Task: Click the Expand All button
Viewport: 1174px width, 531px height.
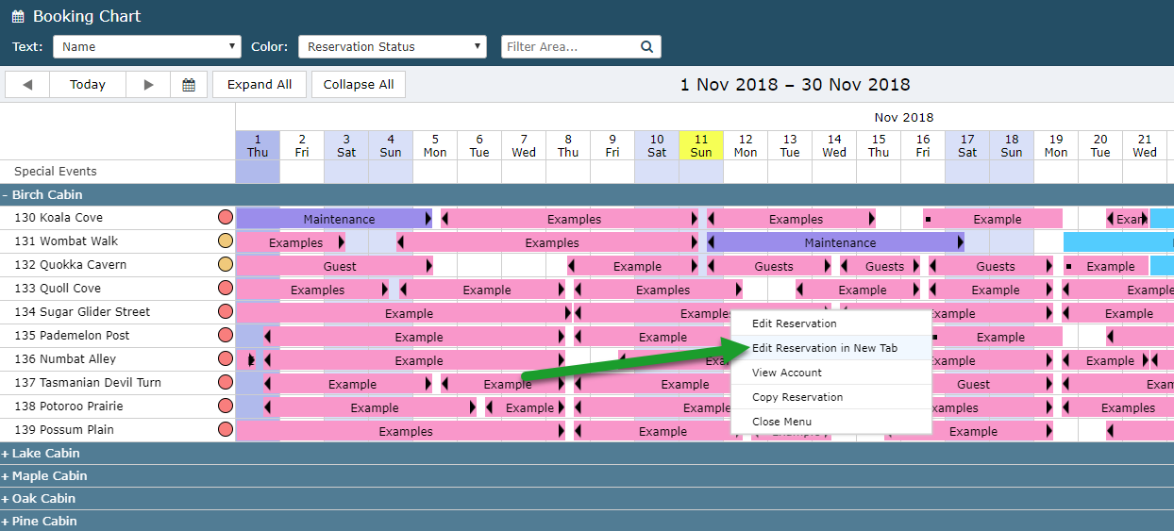Action: (260, 84)
